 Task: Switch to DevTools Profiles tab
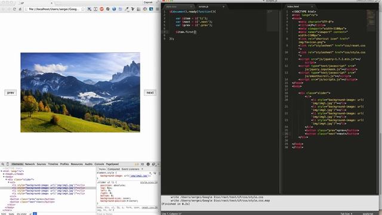point(64,164)
